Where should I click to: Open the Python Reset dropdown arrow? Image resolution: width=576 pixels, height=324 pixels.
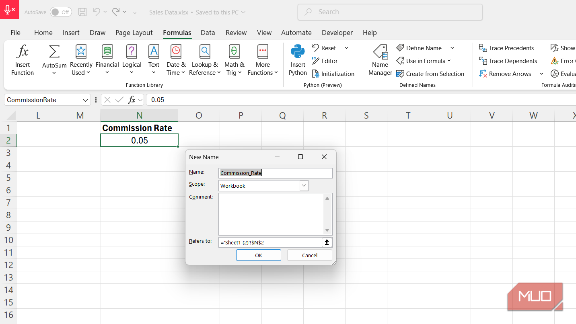pyautogui.click(x=346, y=48)
